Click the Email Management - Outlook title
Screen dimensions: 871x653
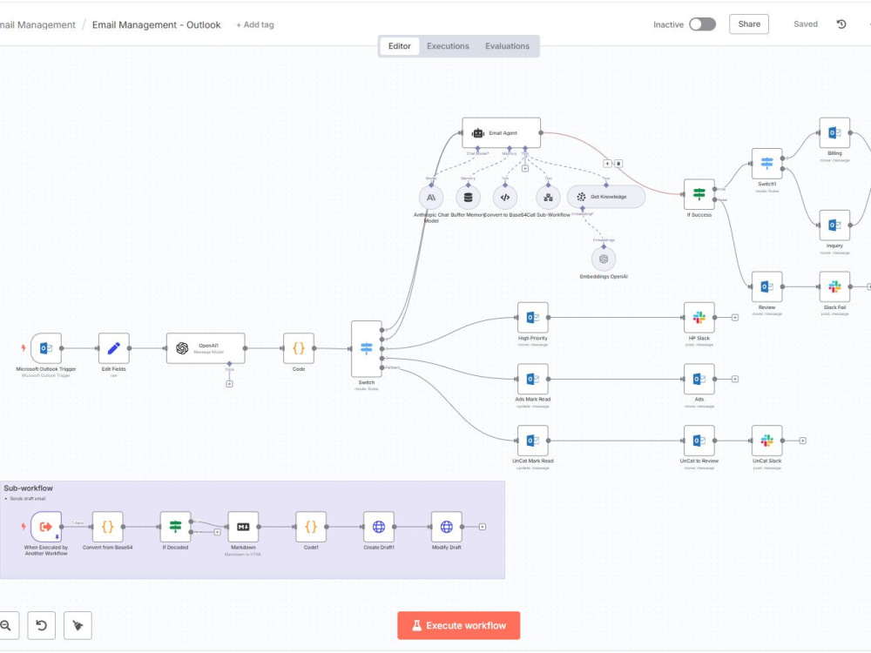(x=157, y=25)
